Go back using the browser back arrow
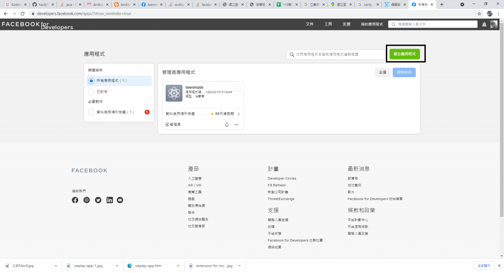This screenshot has width=504, height=273. [5, 13]
